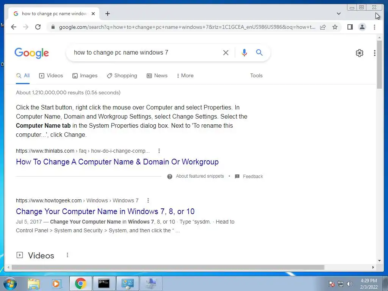Send Feedback on featured snippet
Screen dimensions: 388x291
tap(253, 177)
